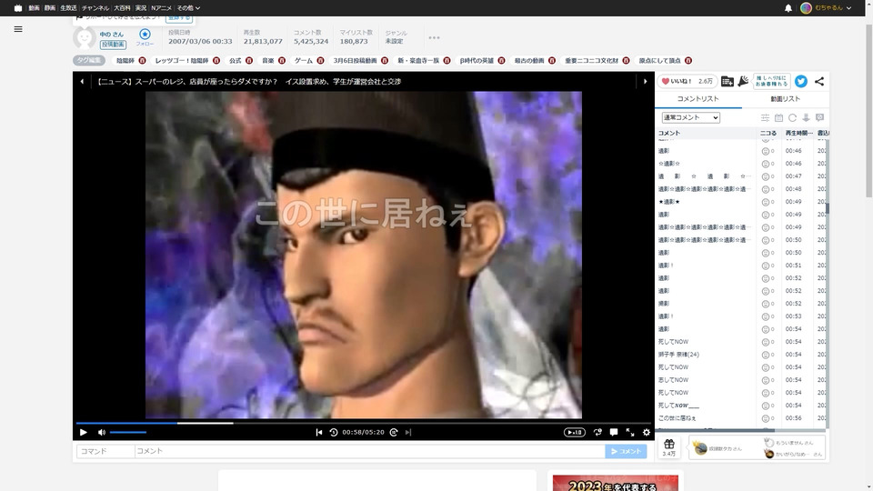
Task: Seek on the video progress bar
Action: pyautogui.click(x=364, y=423)
